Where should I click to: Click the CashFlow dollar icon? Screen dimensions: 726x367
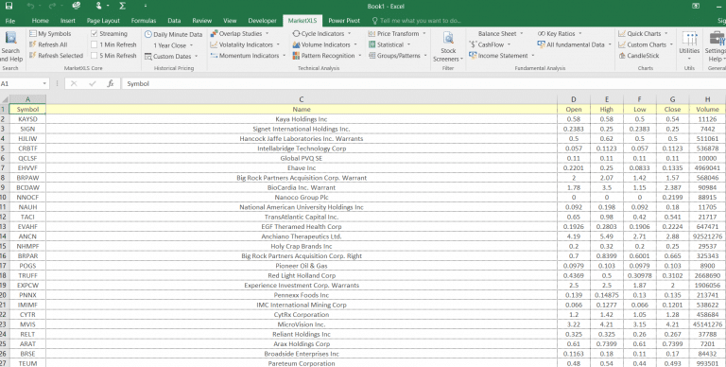(473, 45)
